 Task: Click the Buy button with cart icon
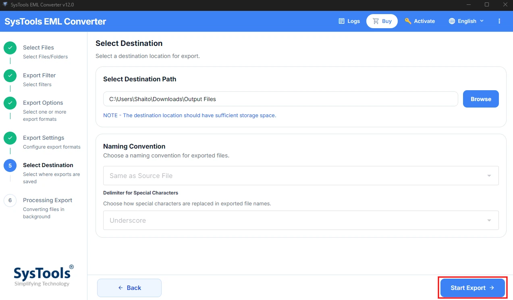[382, 21]
